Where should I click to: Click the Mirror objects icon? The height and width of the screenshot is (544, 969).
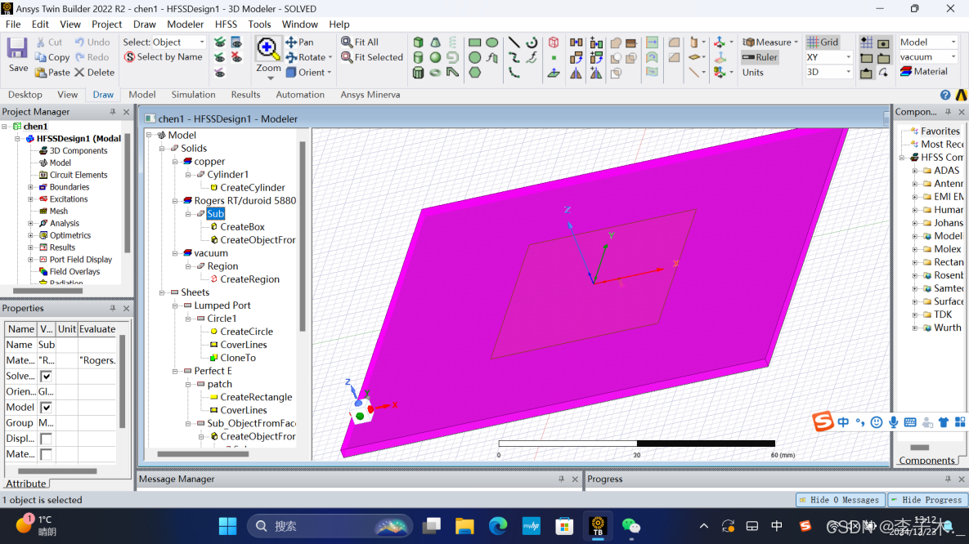click(x=576, y=72)
